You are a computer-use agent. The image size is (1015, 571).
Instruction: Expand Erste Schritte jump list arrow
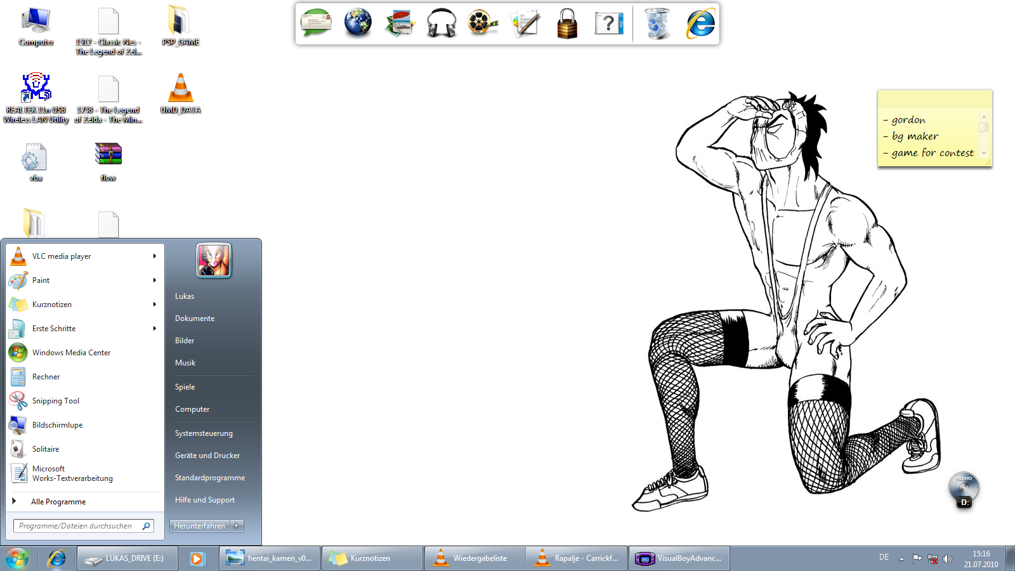click(x=154, y=329)
